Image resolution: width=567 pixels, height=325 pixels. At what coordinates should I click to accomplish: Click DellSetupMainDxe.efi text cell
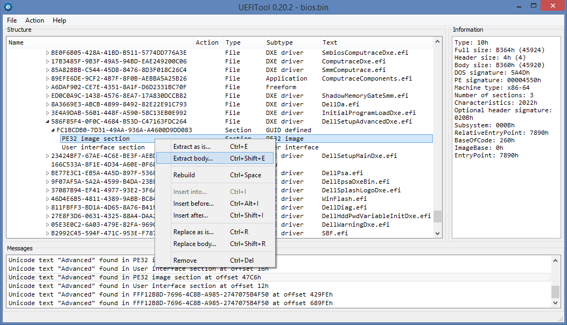coord(360,156)
